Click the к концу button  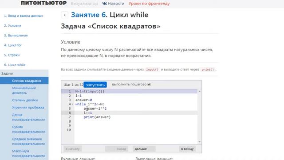187,149
